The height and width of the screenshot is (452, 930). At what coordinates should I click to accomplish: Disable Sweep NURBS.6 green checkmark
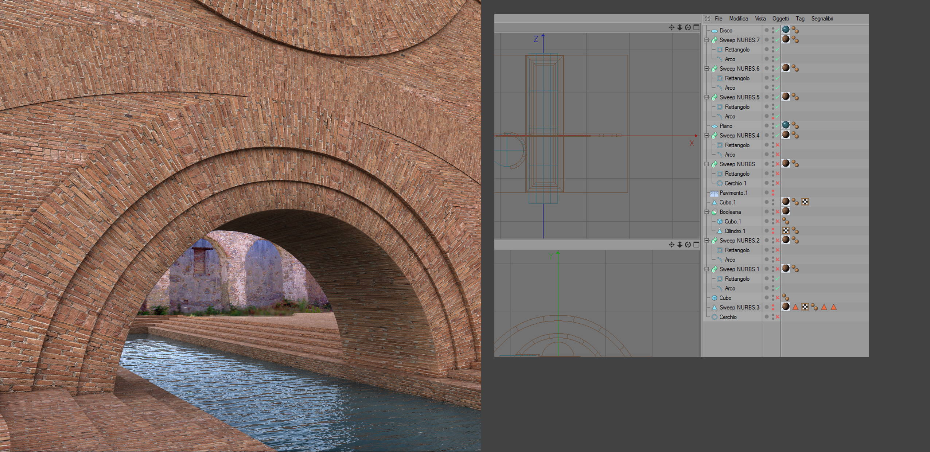point(777,69)
